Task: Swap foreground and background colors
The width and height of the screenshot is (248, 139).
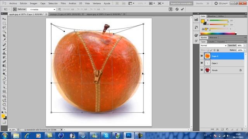Action: 6,112
